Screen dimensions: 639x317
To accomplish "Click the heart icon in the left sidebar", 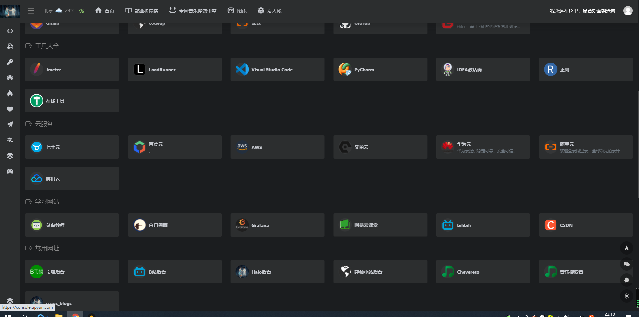I will tap(10, 109).
